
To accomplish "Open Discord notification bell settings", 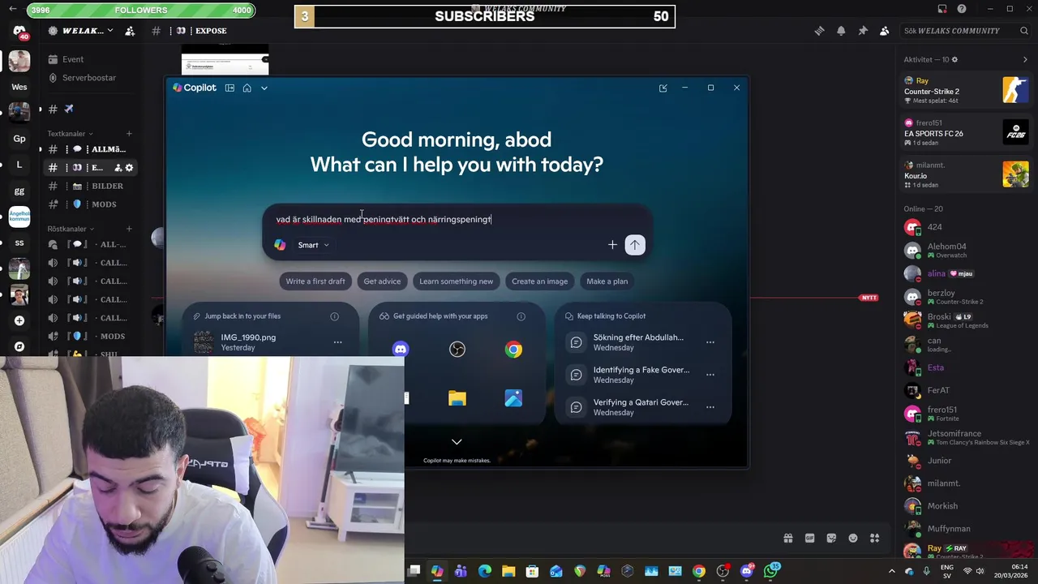I will 841,31.
